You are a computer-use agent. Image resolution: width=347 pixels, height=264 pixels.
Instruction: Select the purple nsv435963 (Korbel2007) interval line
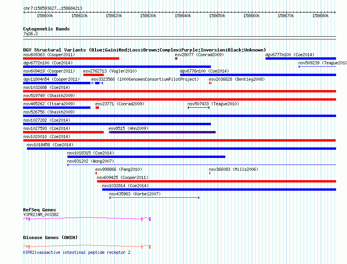click(154, 198)
